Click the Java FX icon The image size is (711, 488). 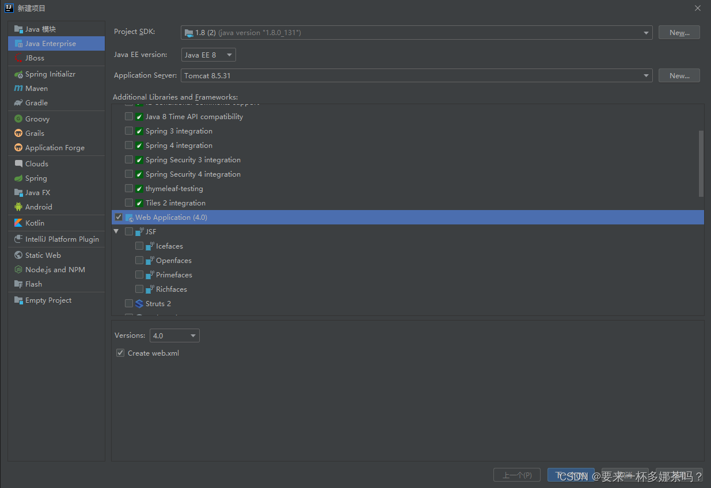point(18,193)
